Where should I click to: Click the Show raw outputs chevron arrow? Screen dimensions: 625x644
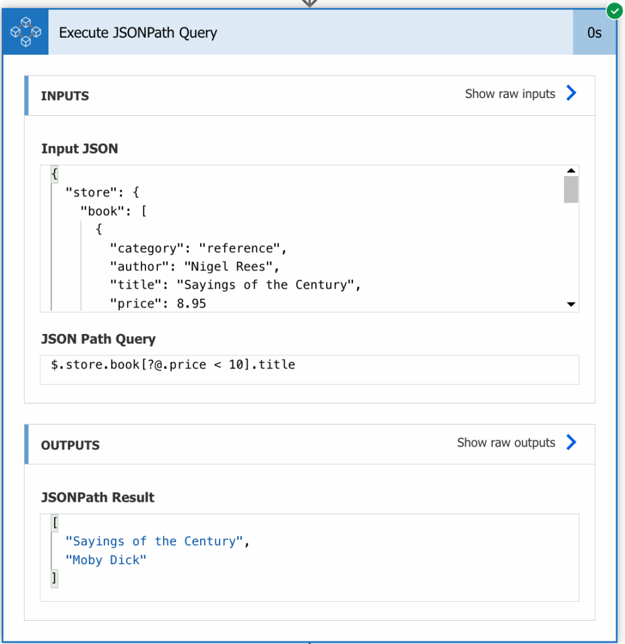pos(571,442)
